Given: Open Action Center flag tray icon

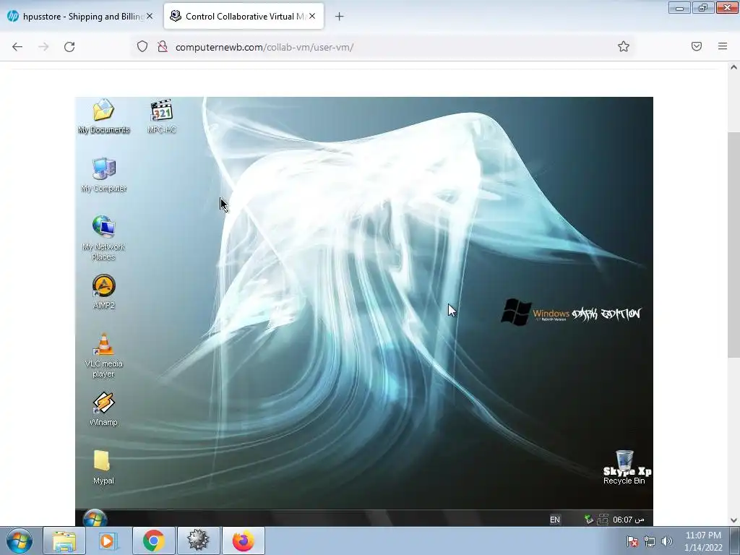Looking at the screenshot, I should (632, 542).
